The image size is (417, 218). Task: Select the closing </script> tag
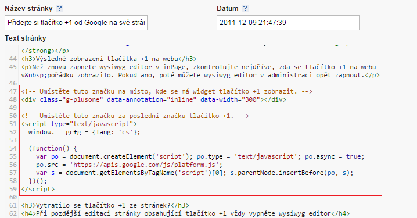[38, 190]
